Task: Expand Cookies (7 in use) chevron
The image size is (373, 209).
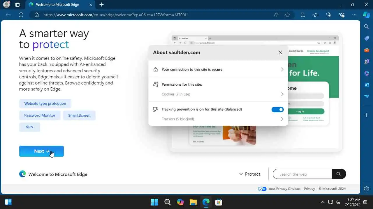Action: click(282, 94)
